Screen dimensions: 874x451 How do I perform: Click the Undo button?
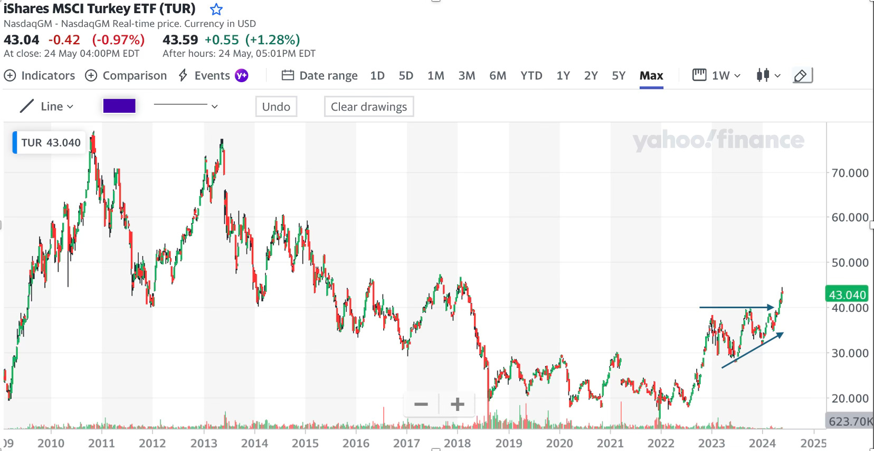tap(276, 106)
